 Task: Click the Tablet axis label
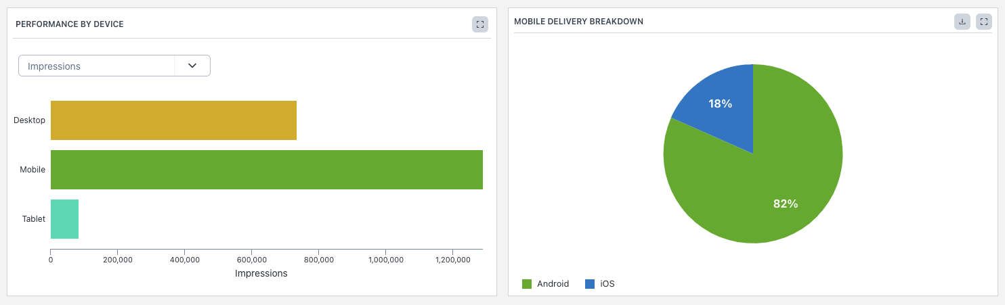tap(33, 219)
